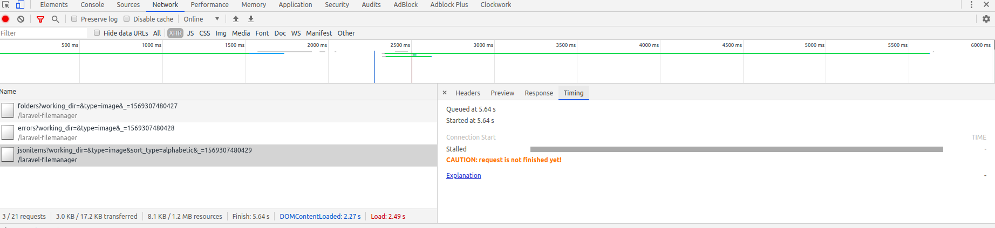Open the Performance tab
Screen dimensions: 995x228
[209, 4]
